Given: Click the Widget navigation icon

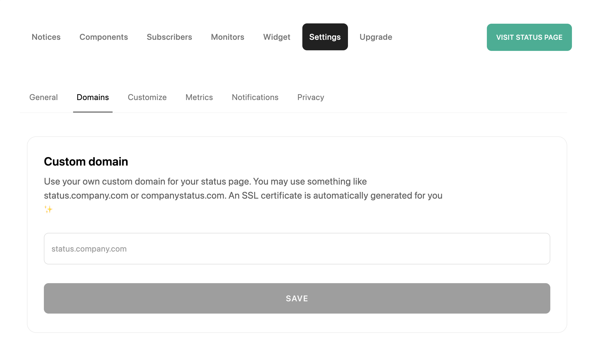Looking at the screenshot, I should (277, 37).
